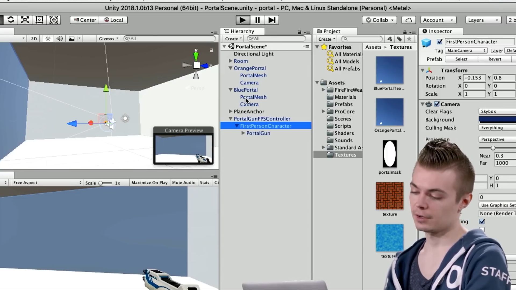This screenshot has height=290, width=516.
Task: Open the Game view panel options menu
Action: (x=214, y=177)
